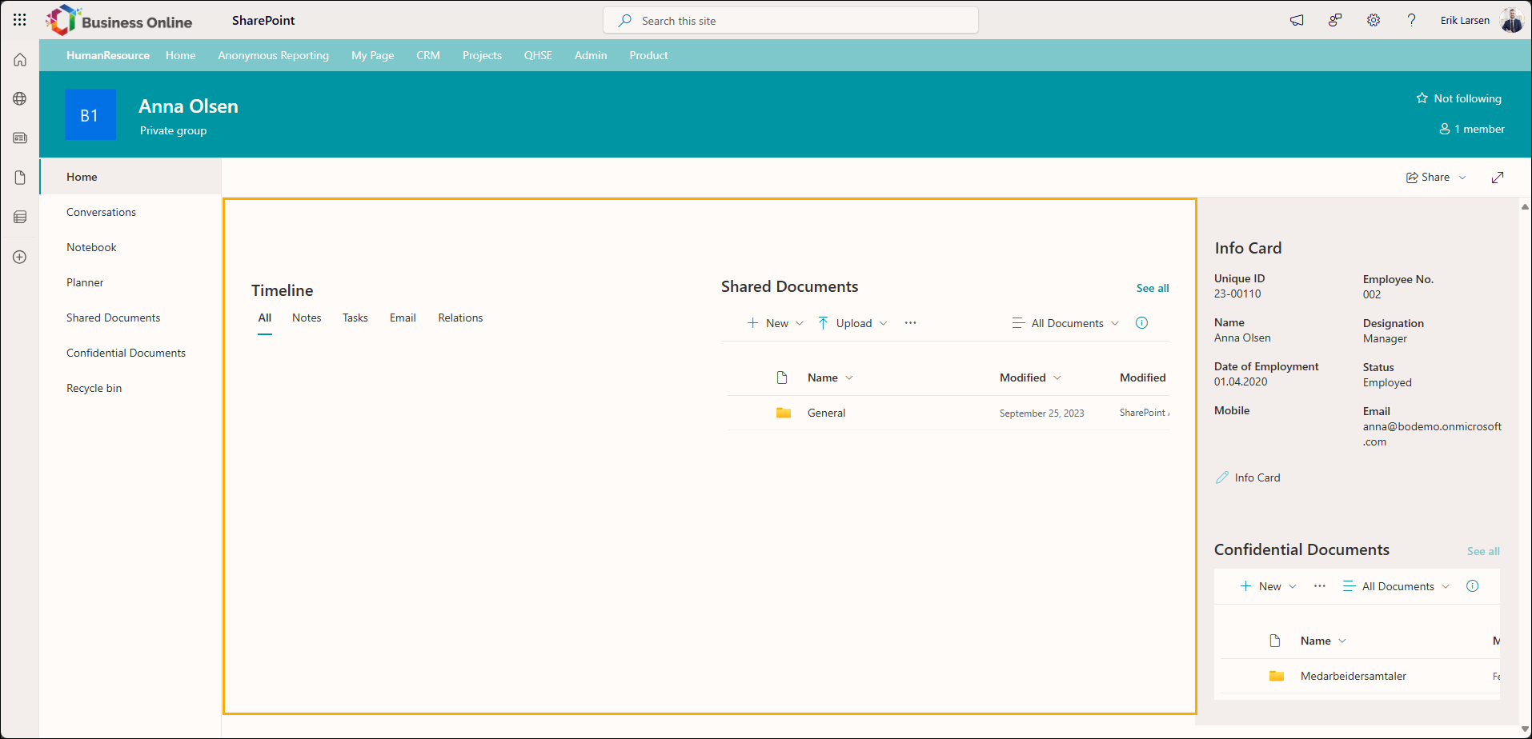The width and height of the screenshot is (1532, 739).
Task: Open QHSE in top navigation
Action: pyautogui.click(x=539, y=55)
